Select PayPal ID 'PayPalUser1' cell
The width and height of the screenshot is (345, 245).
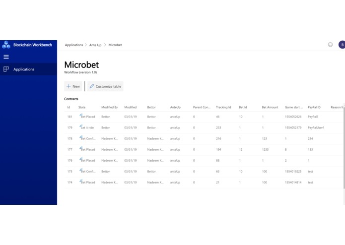(x=316, y=127)
